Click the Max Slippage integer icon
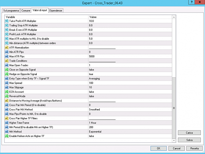Screen dimensions: 205x154 coord(7,87)
